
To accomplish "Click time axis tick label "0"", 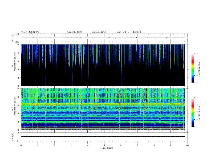I will [21, 145].
